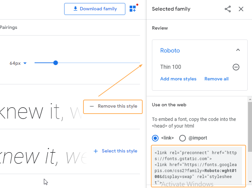Click the Download family button
The height and width of the screenshot is (188, 252).
(x=95, y=9)
